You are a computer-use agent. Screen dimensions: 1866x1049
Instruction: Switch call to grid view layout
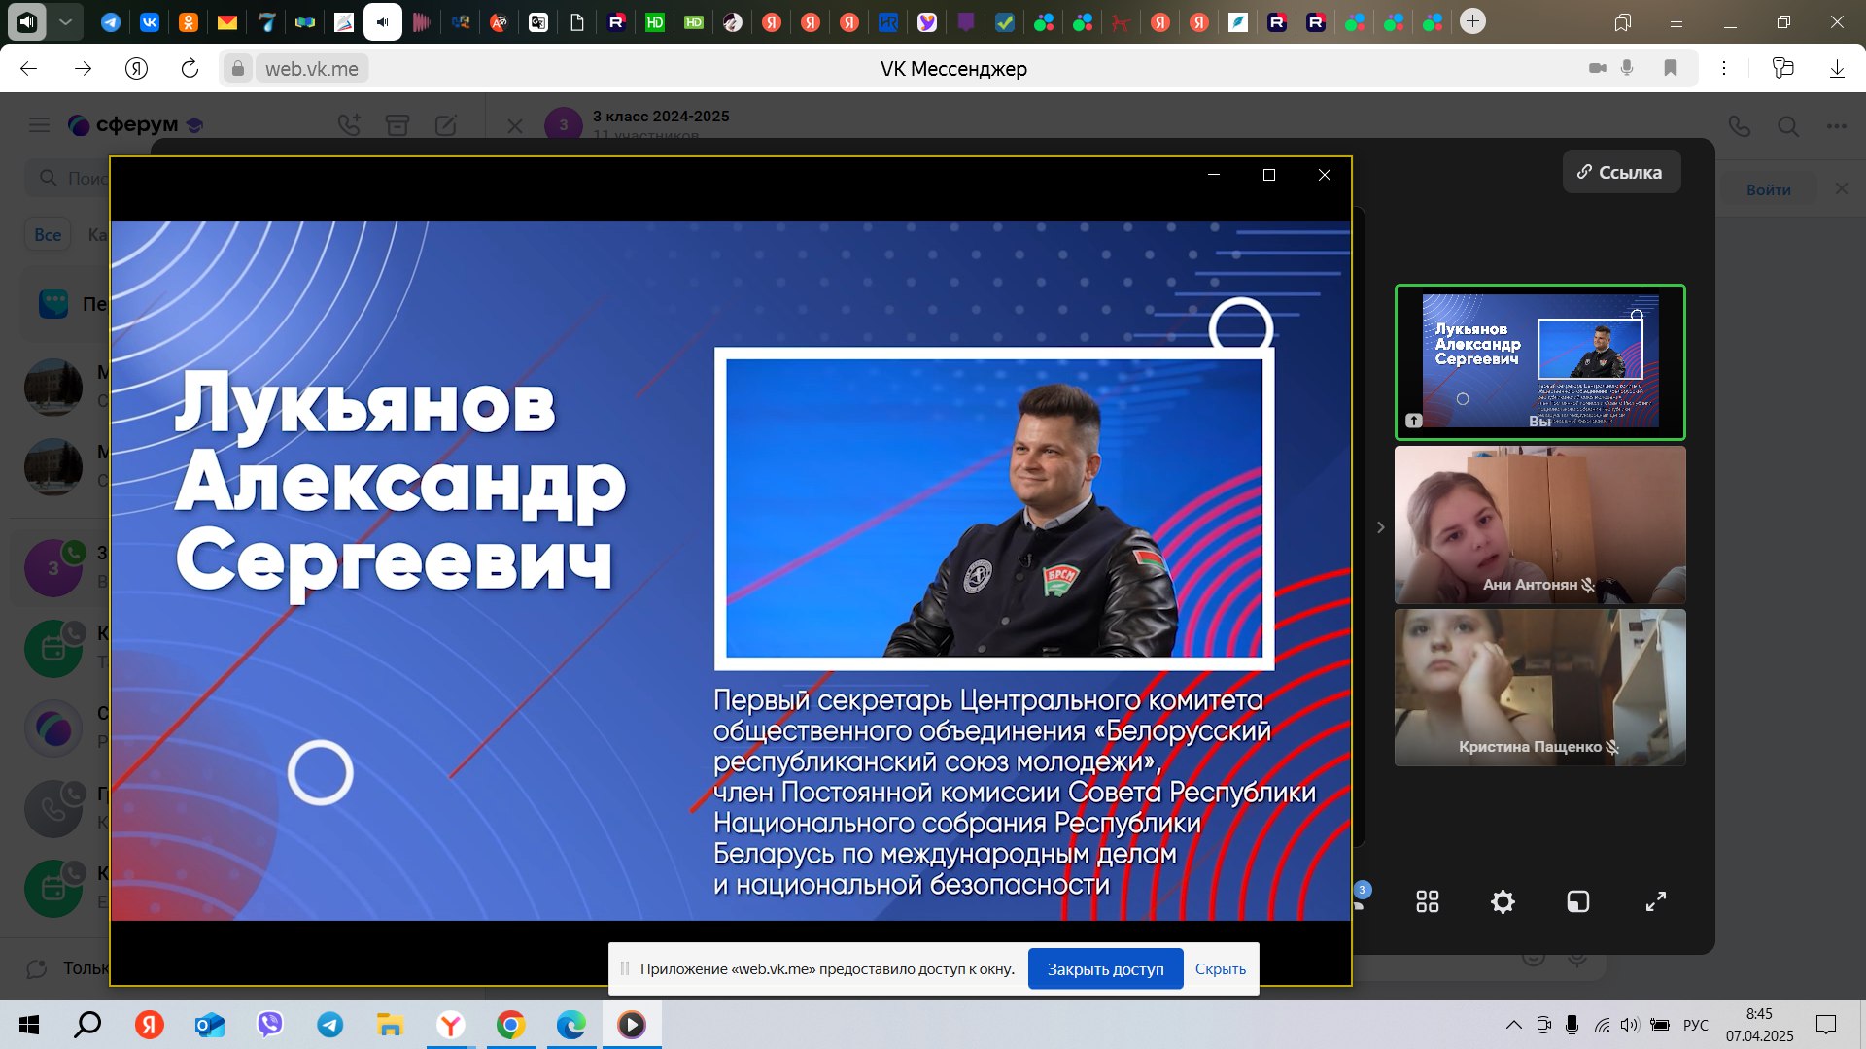1427,902
